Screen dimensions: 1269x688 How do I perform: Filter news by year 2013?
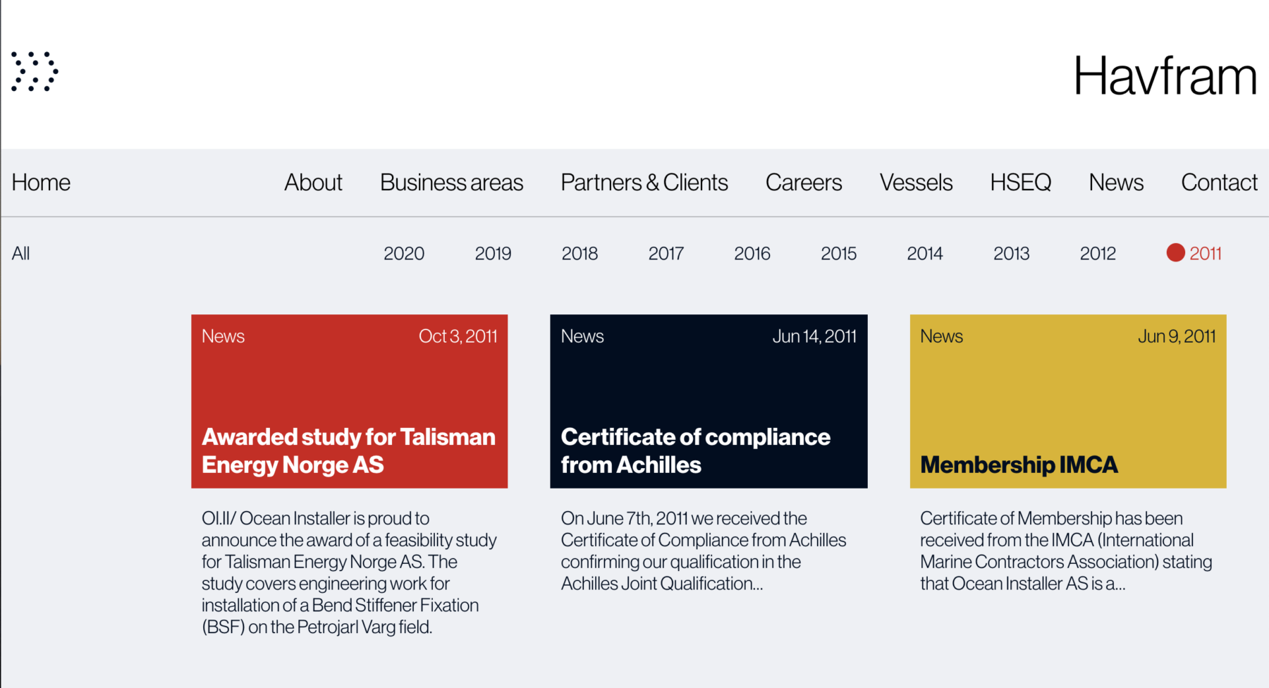point(1012,253)
